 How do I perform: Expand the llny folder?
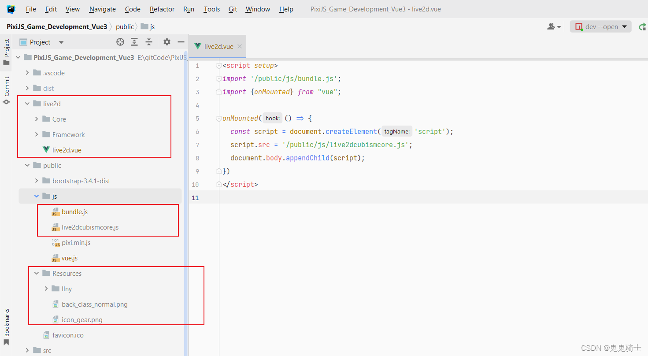tap(46, 289)
